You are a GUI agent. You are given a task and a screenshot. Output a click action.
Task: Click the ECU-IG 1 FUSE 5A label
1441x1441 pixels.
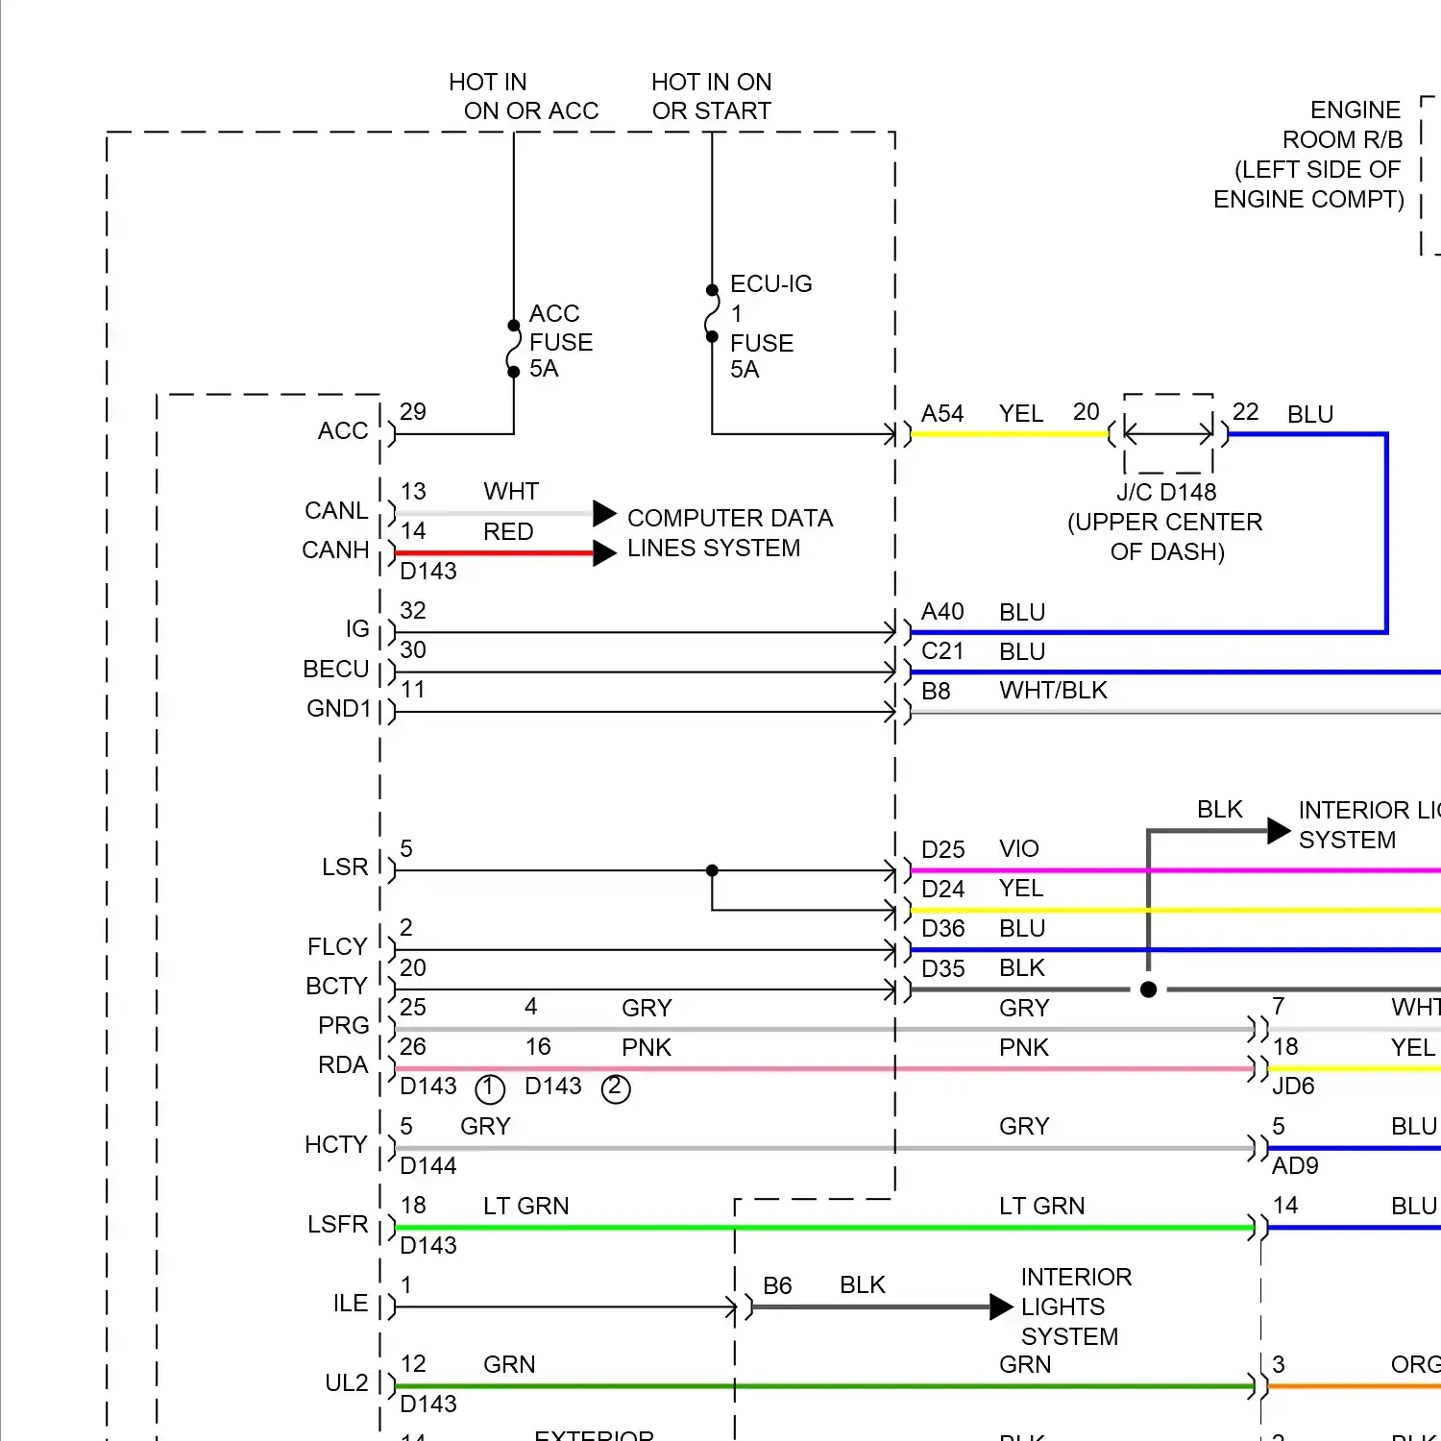(770, 327)
